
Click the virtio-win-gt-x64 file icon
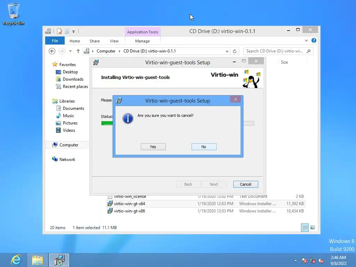coord(110,204)
